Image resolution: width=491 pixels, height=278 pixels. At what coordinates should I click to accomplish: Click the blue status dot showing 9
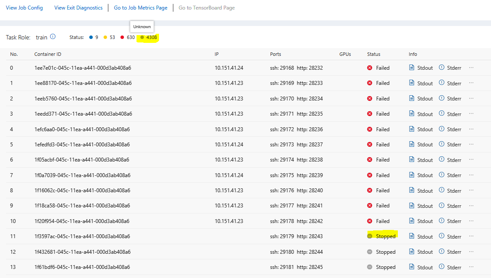point(91,37)
